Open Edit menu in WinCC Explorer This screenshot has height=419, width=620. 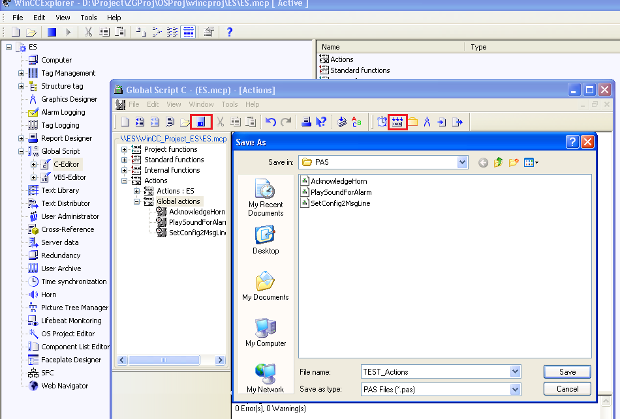[39, 18]
